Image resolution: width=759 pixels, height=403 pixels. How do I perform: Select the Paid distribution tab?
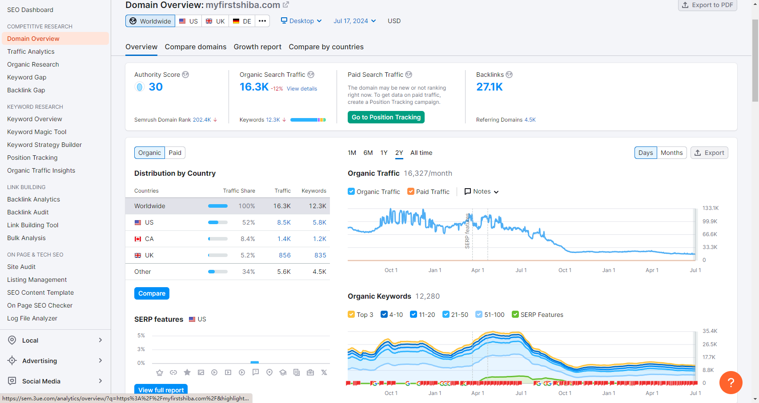[x=175, y=153]
